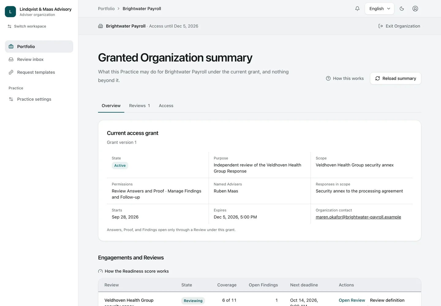Open the English language dropdown
Image resolution: width=441 pixels, height=306 pixels.
(x=379, y=9)
